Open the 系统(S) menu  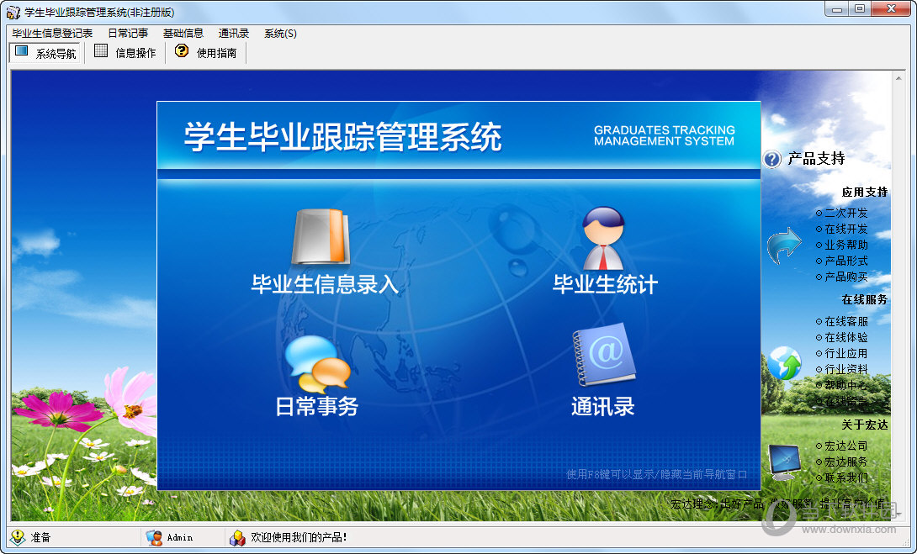(280, 34)
